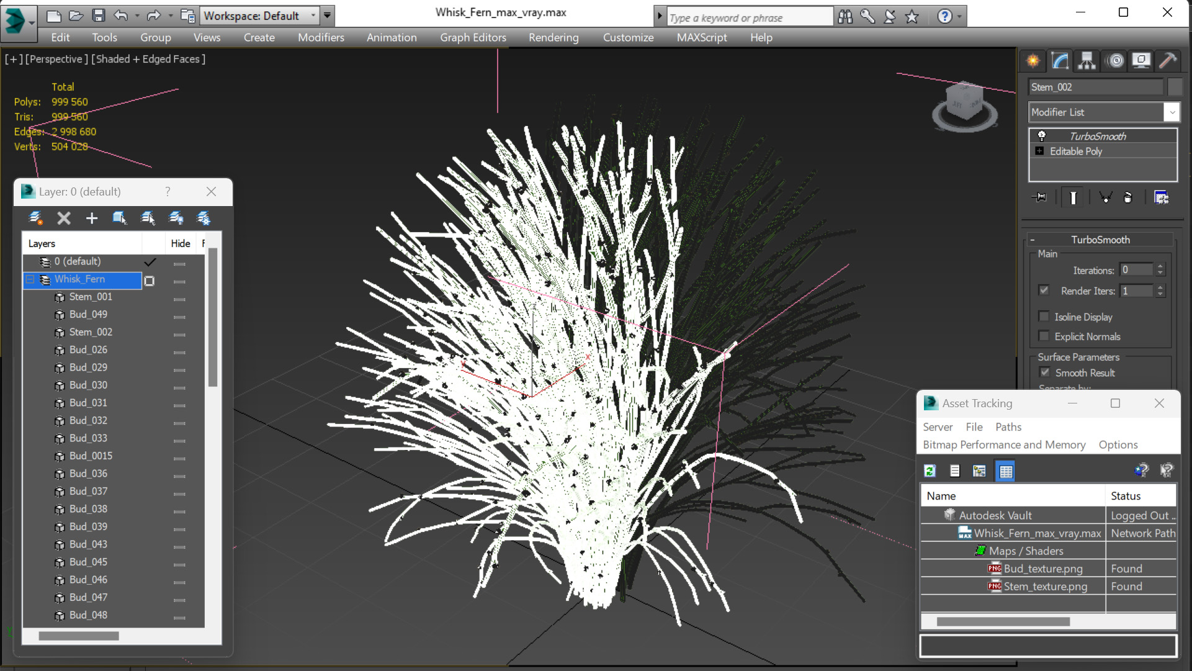Screen dimensions: 1192x671
Task: Click the Iterations value field
Action: 1136,270
